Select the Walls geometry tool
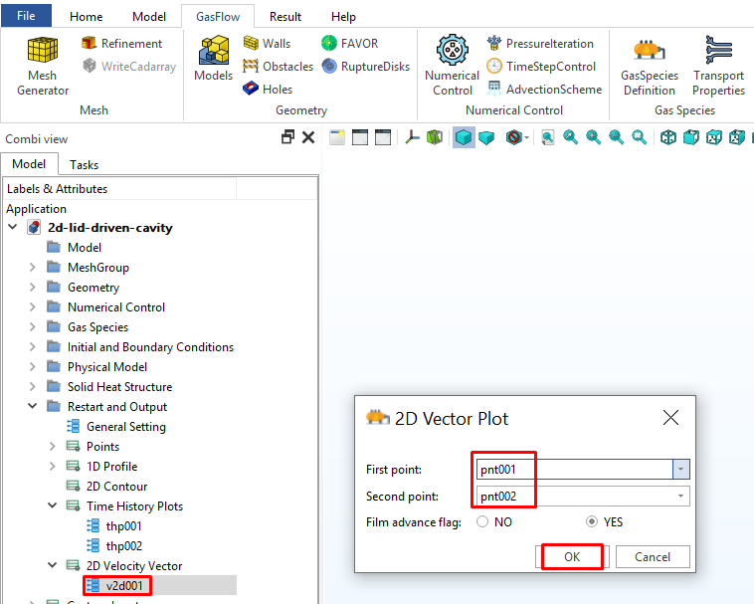Viewport: 754px width, 604px height. [267, 44]
